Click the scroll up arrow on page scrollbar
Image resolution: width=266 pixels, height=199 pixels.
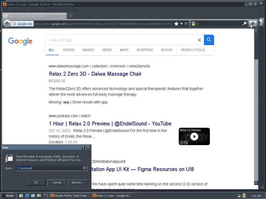(x=256, y=31)
